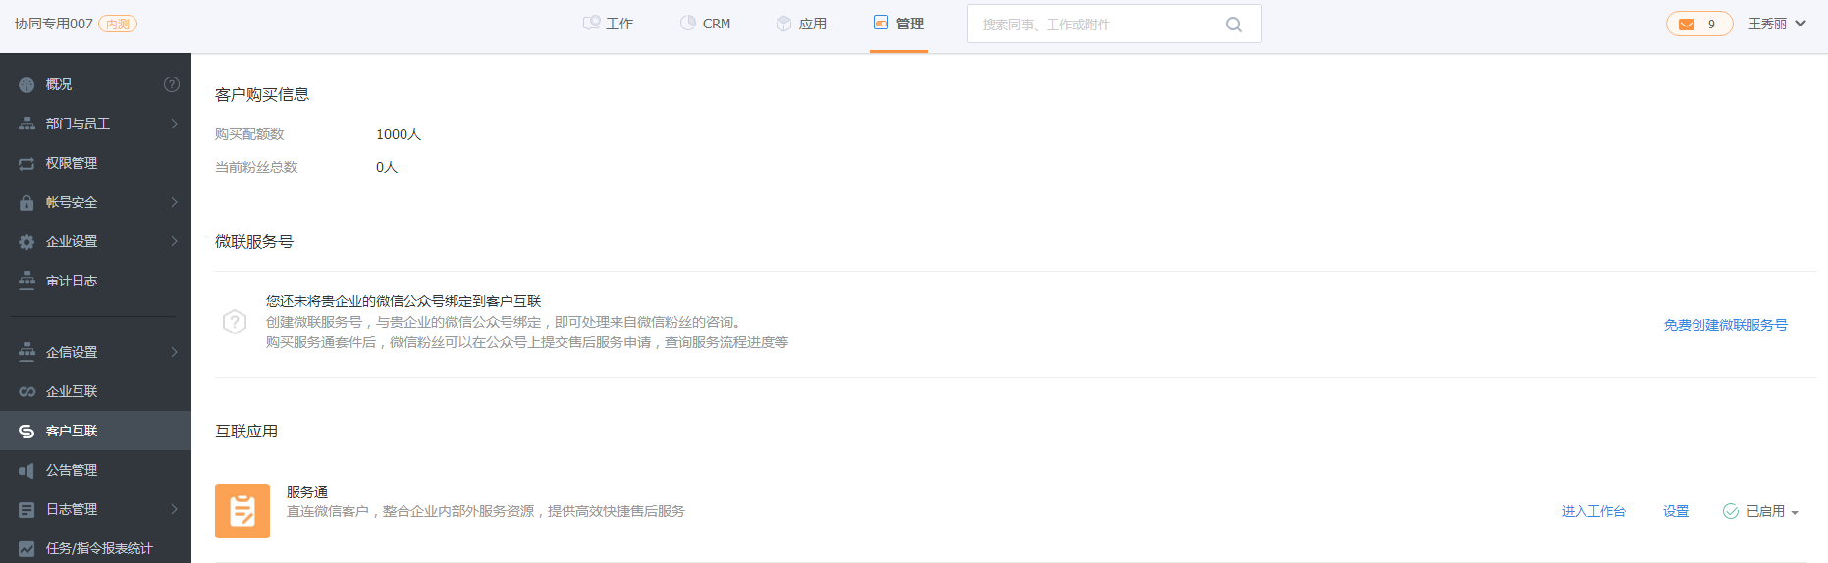Click the orange 服务通 app icon
Viewport: 1828px width, 563px height.
pos(242,511)
